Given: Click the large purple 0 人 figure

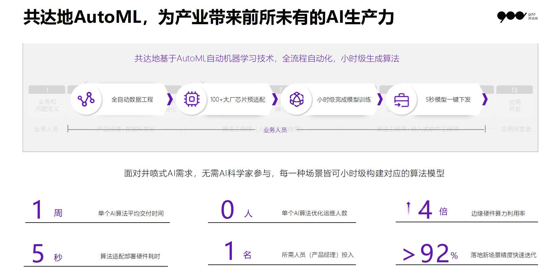Looking at the screenshot, I should [237, 210].
